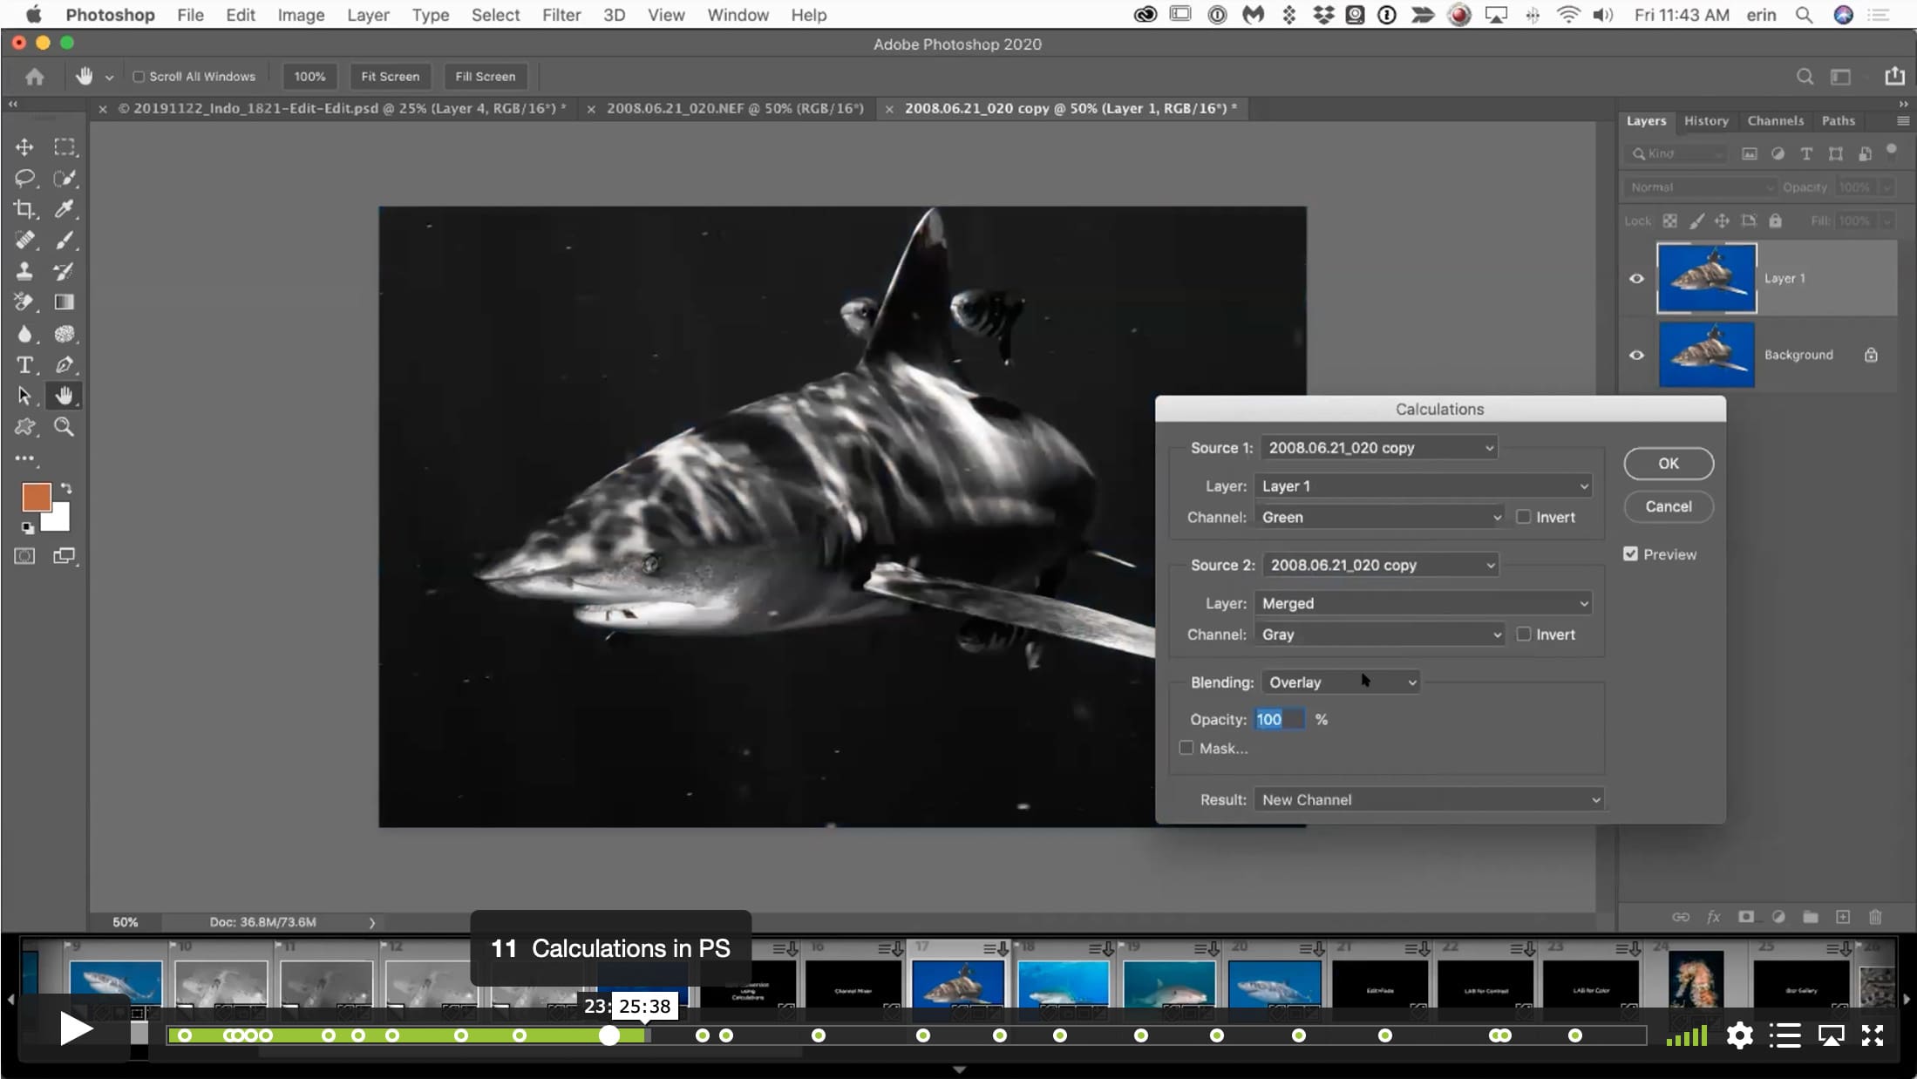
Task: Select the Custom Shape tool
Action: point(24,427)
